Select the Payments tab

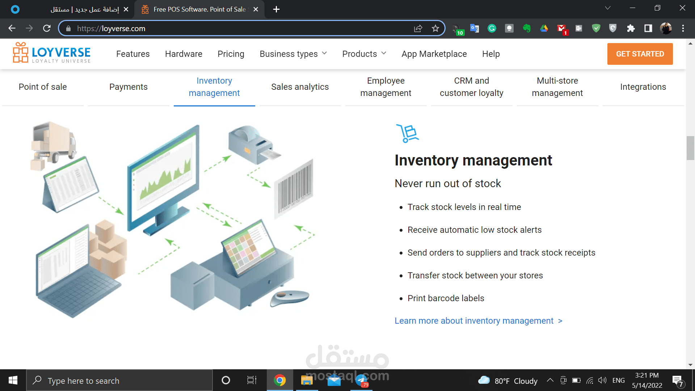tap(128, 87)
